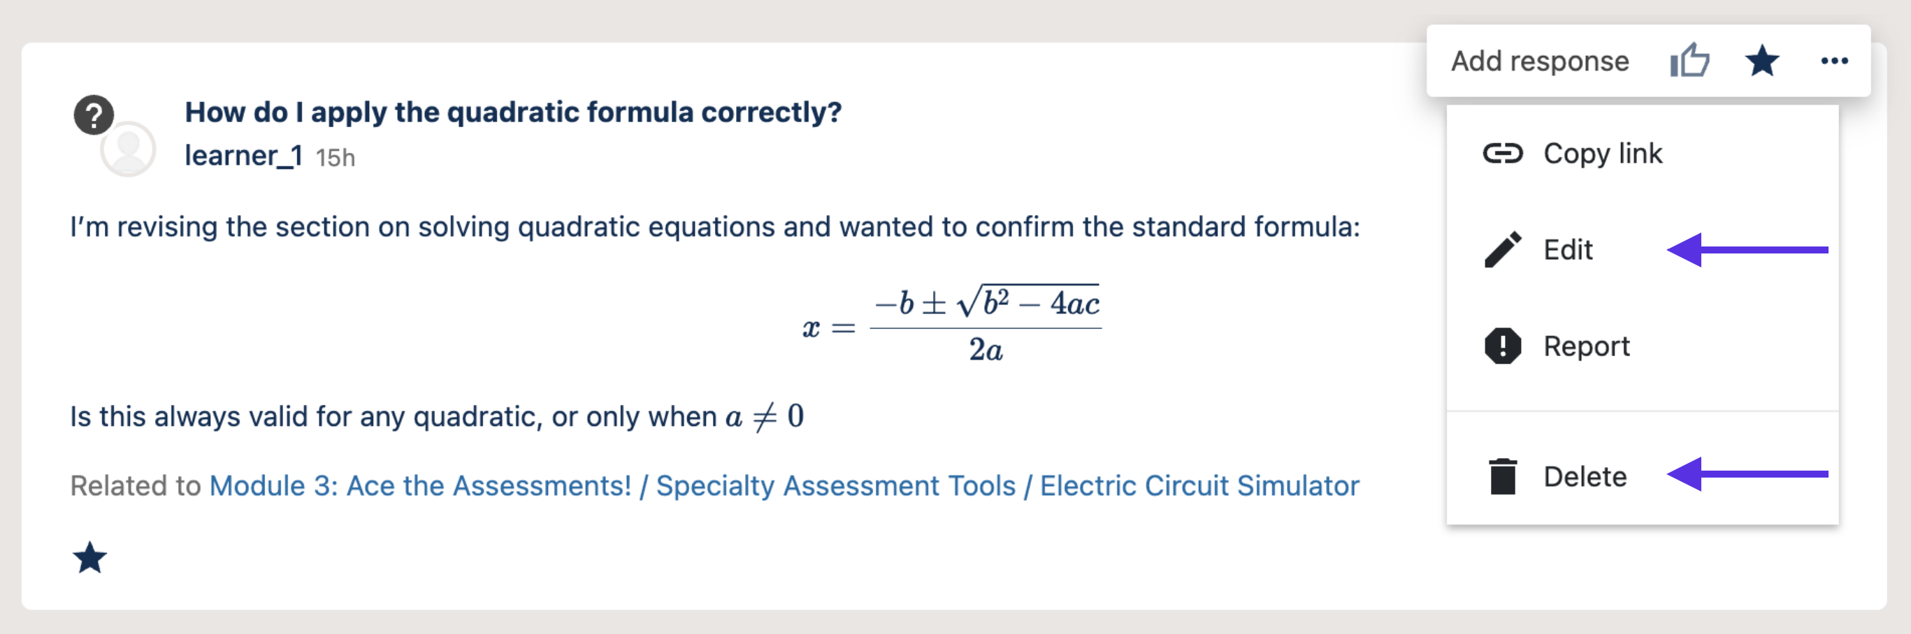Click the Delete trash can icon

coord(1502,476)
